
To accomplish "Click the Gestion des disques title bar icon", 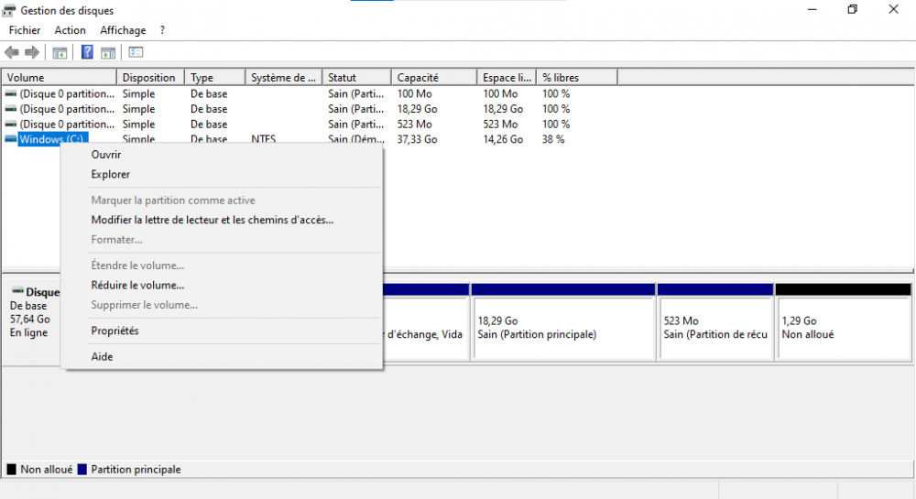I will click(9, 10).
